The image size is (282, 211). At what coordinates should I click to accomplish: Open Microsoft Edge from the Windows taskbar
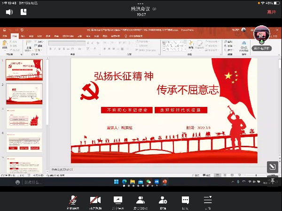(x=124, y=182)
